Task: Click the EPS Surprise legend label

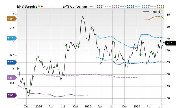Action: [x=27, y=7]
